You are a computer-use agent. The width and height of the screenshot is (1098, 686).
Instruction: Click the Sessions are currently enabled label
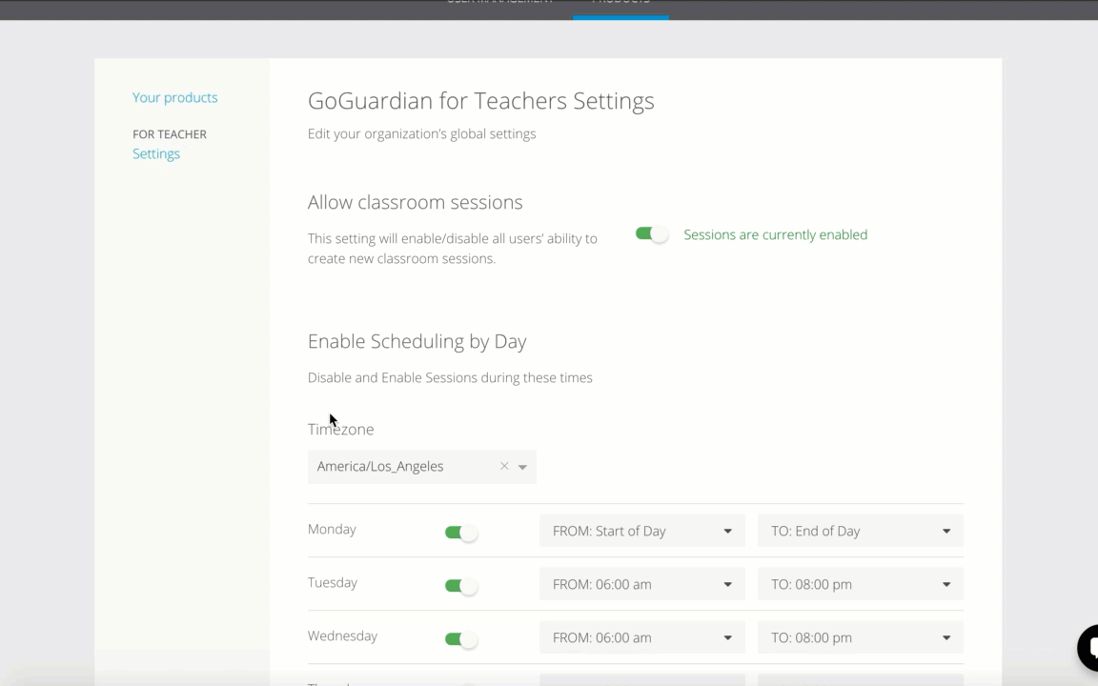[x=775, y=234]
